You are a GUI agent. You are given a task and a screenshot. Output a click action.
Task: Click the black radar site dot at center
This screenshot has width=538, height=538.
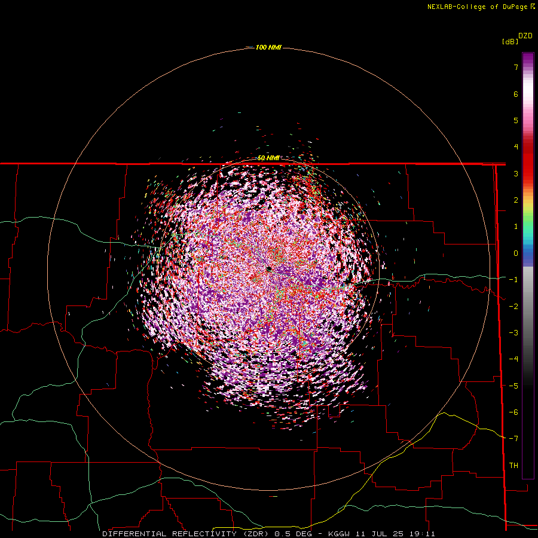269,269
